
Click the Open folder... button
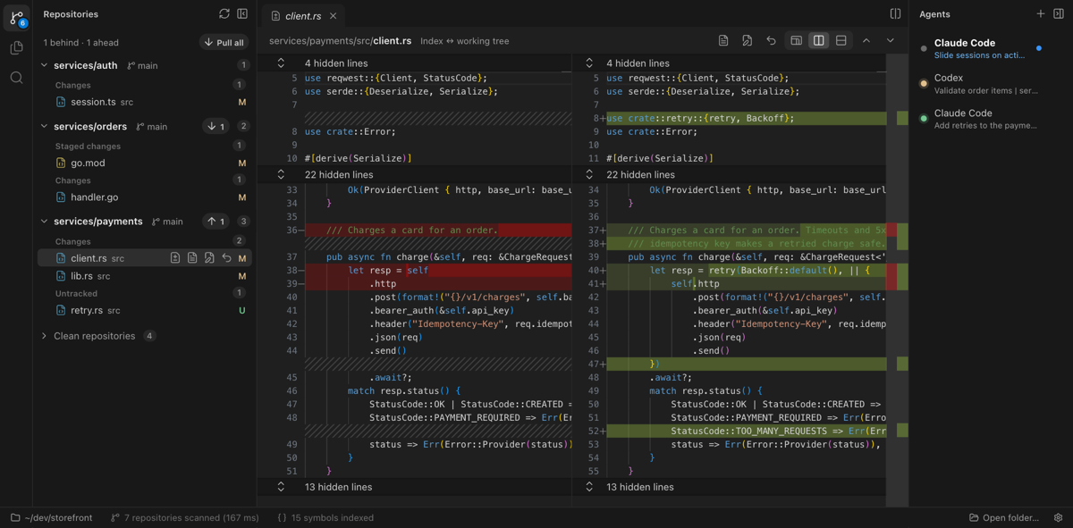pos(1004,517)
